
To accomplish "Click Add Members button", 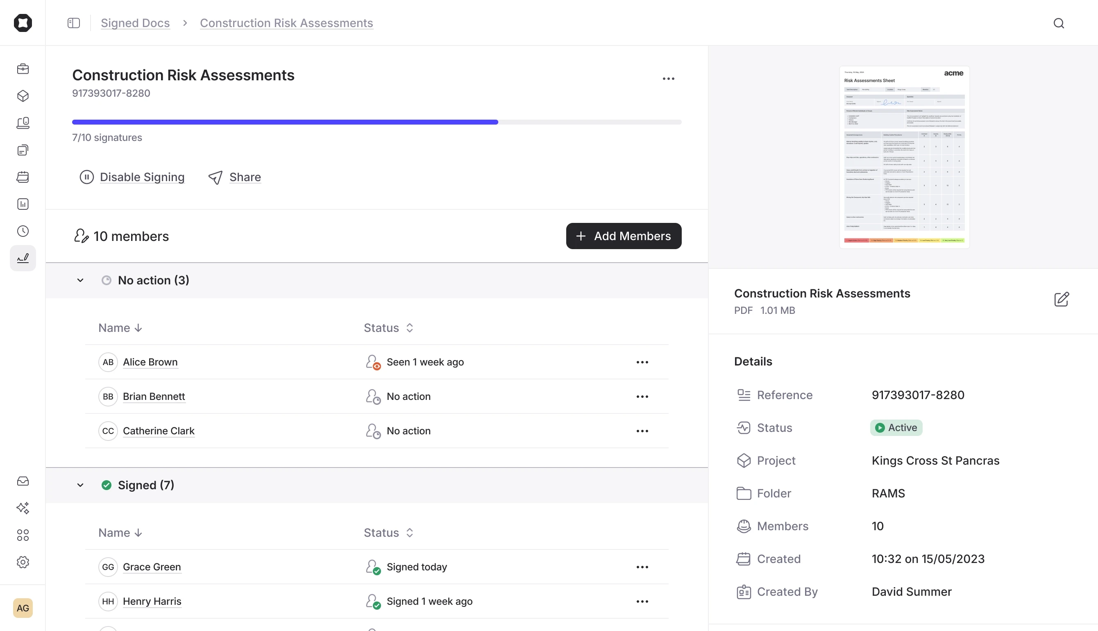I will 623,236.
